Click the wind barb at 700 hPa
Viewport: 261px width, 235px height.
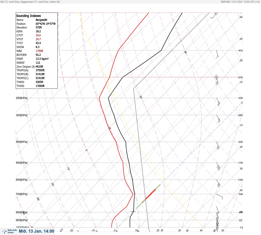tap(219, 197)
